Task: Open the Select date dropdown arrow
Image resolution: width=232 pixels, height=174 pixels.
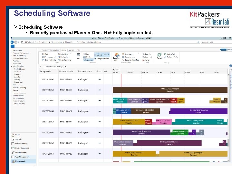Action: [x=71, y=54]
